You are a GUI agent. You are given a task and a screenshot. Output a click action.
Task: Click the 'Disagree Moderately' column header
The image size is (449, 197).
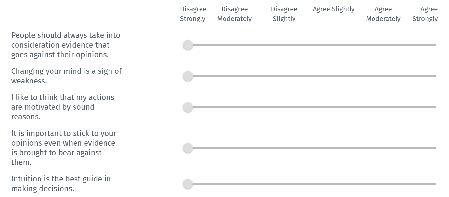click(235, 14)
